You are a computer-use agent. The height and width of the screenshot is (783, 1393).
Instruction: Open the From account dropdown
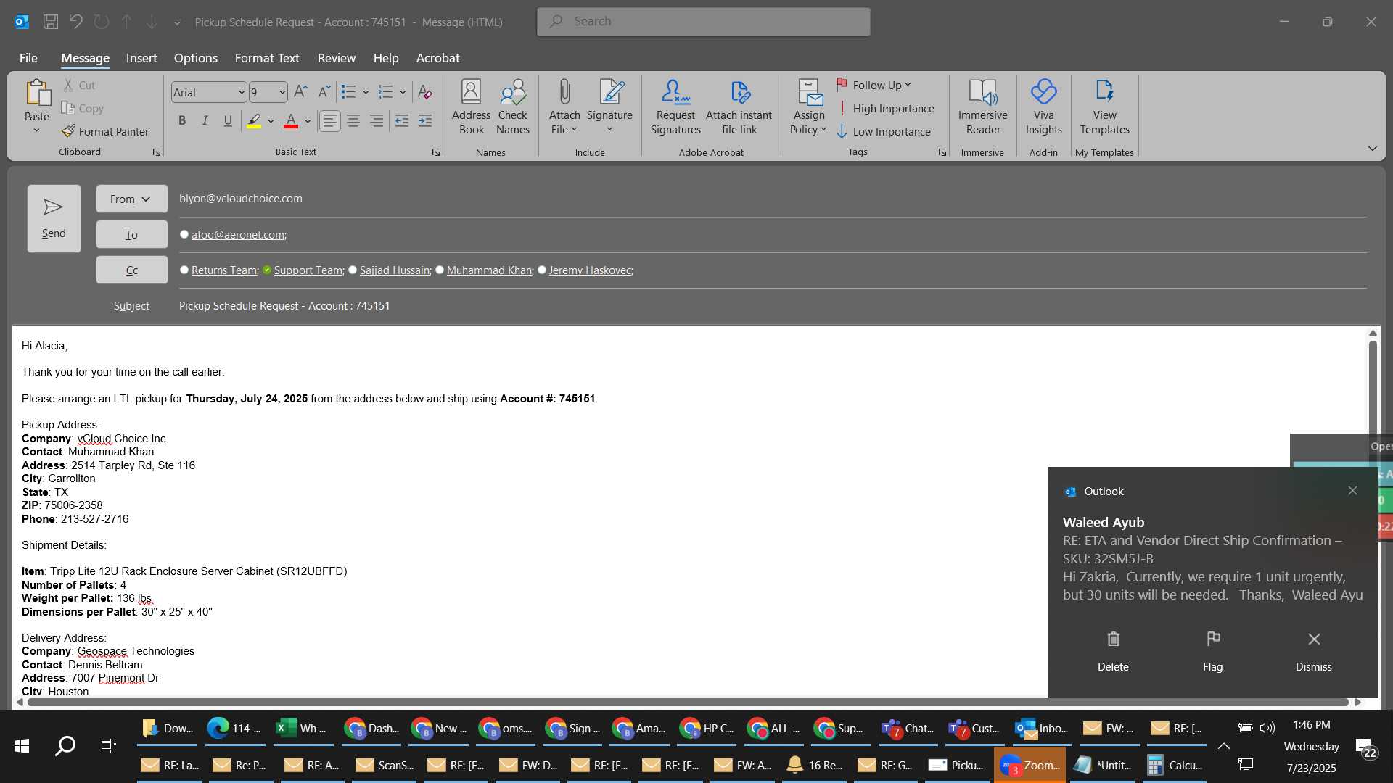click(x=131, y=199)
